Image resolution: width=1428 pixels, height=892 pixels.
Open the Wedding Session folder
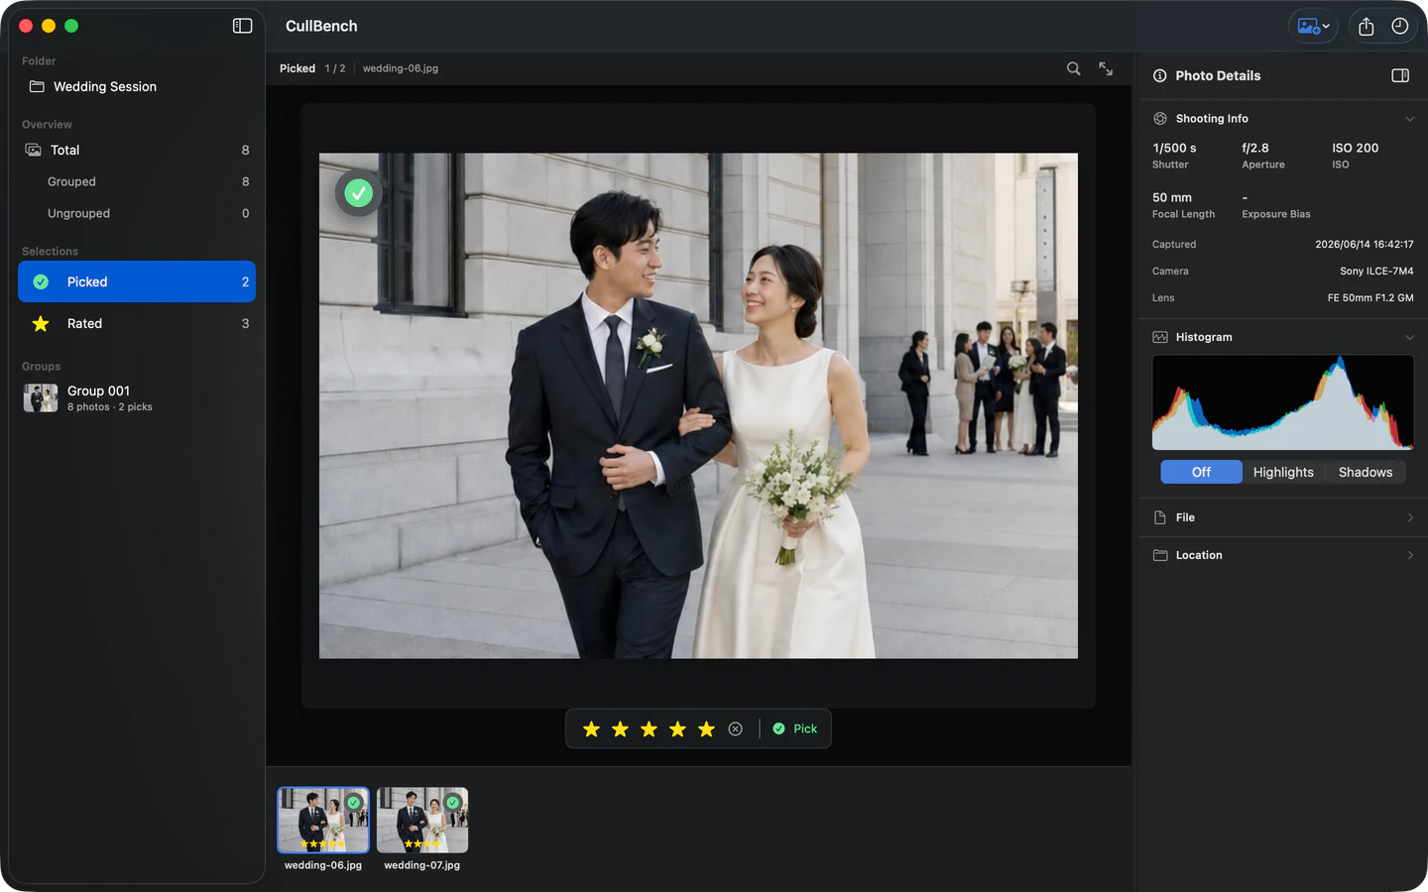pyautogui.click(x=137, y=86)
